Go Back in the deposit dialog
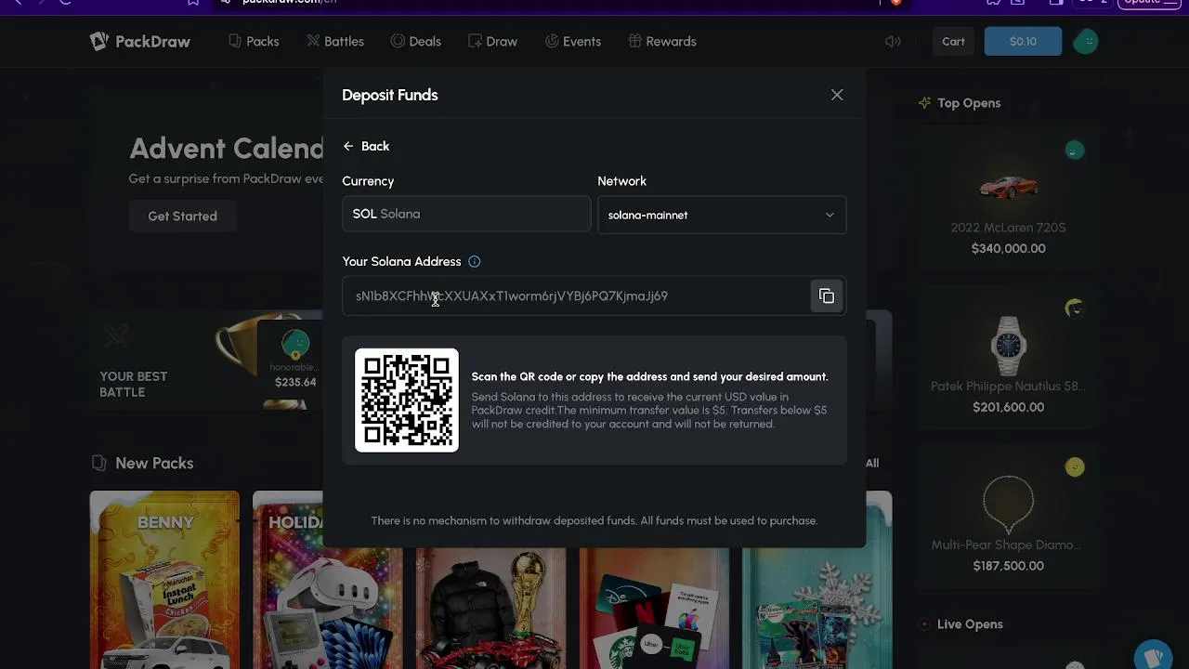1189x669 pixels. coord(366,146)
